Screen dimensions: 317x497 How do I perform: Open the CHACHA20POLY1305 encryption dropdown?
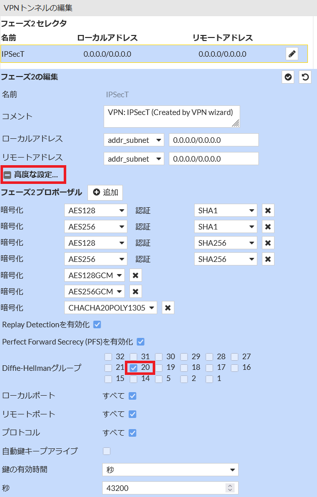pyautogui.click(x=111, y=308)
